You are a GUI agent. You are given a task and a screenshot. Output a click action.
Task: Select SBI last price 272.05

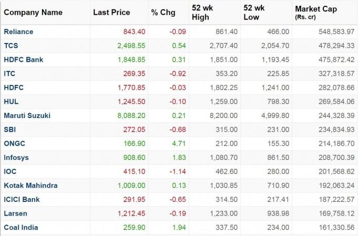134,130
